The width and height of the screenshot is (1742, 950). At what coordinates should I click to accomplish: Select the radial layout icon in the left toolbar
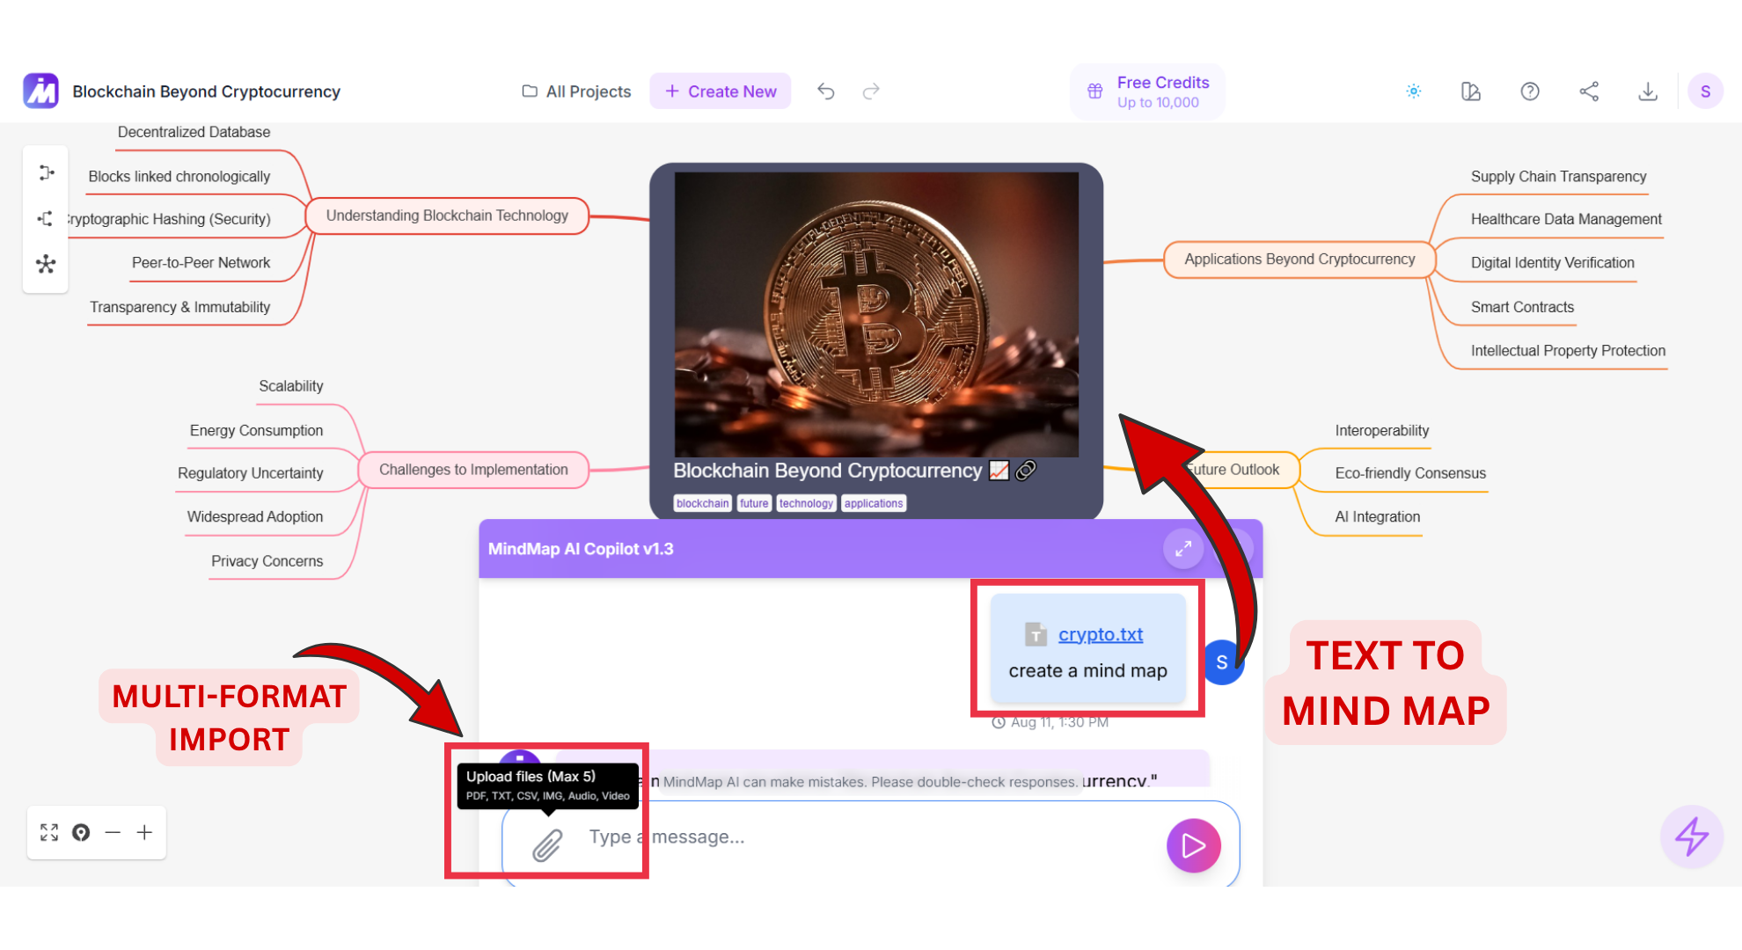46,264
